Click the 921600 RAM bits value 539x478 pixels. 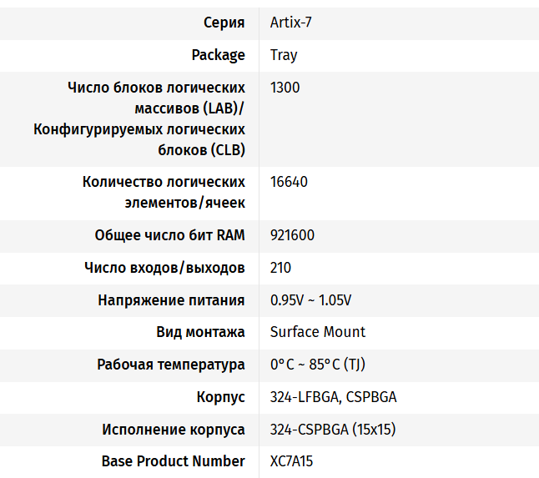pyautogui.click(x=292, y=235)
